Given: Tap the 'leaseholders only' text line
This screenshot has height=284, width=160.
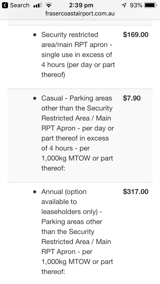Looking at the screenshot, I should (69, 212).
